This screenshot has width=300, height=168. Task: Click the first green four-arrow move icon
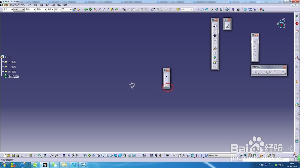click(x=86, y=9)
